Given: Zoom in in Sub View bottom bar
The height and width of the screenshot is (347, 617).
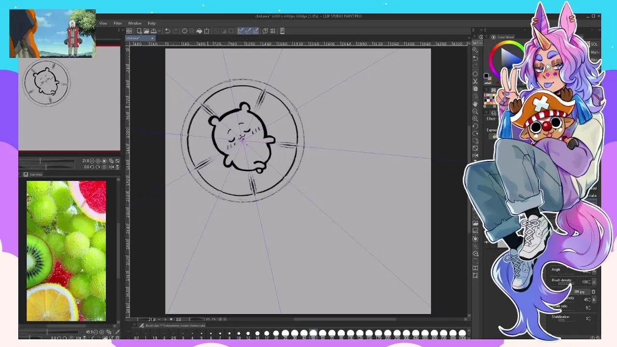Looking at the screenshot, I should [x=102, y=332].
